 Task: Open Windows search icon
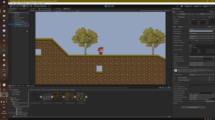coord(4,6)
